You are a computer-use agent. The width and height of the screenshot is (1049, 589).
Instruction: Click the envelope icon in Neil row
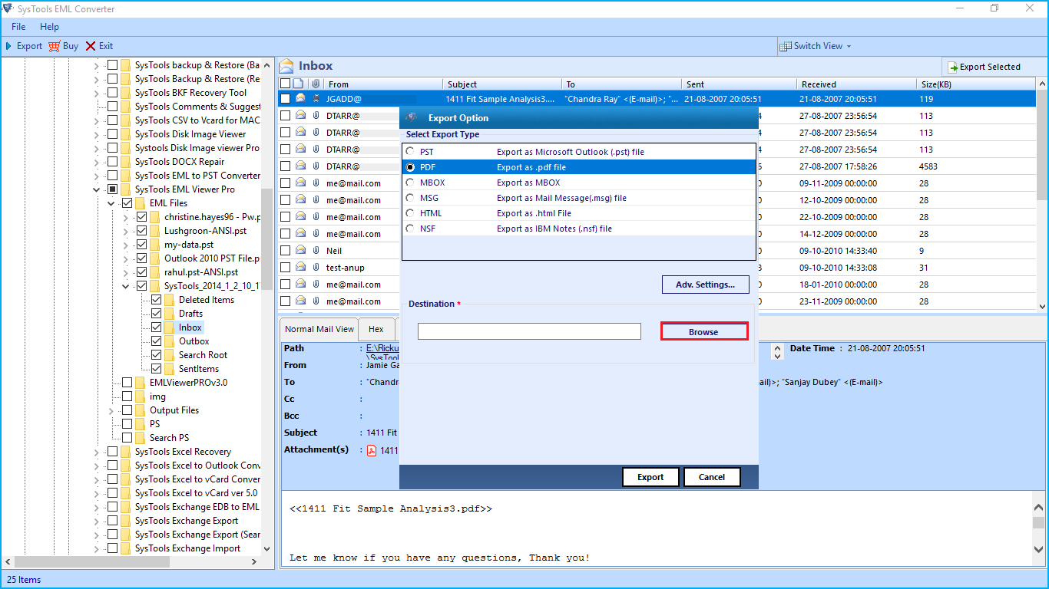click(x=301, y=251)
